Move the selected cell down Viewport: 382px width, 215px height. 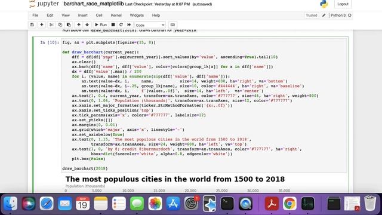[87, 25]
